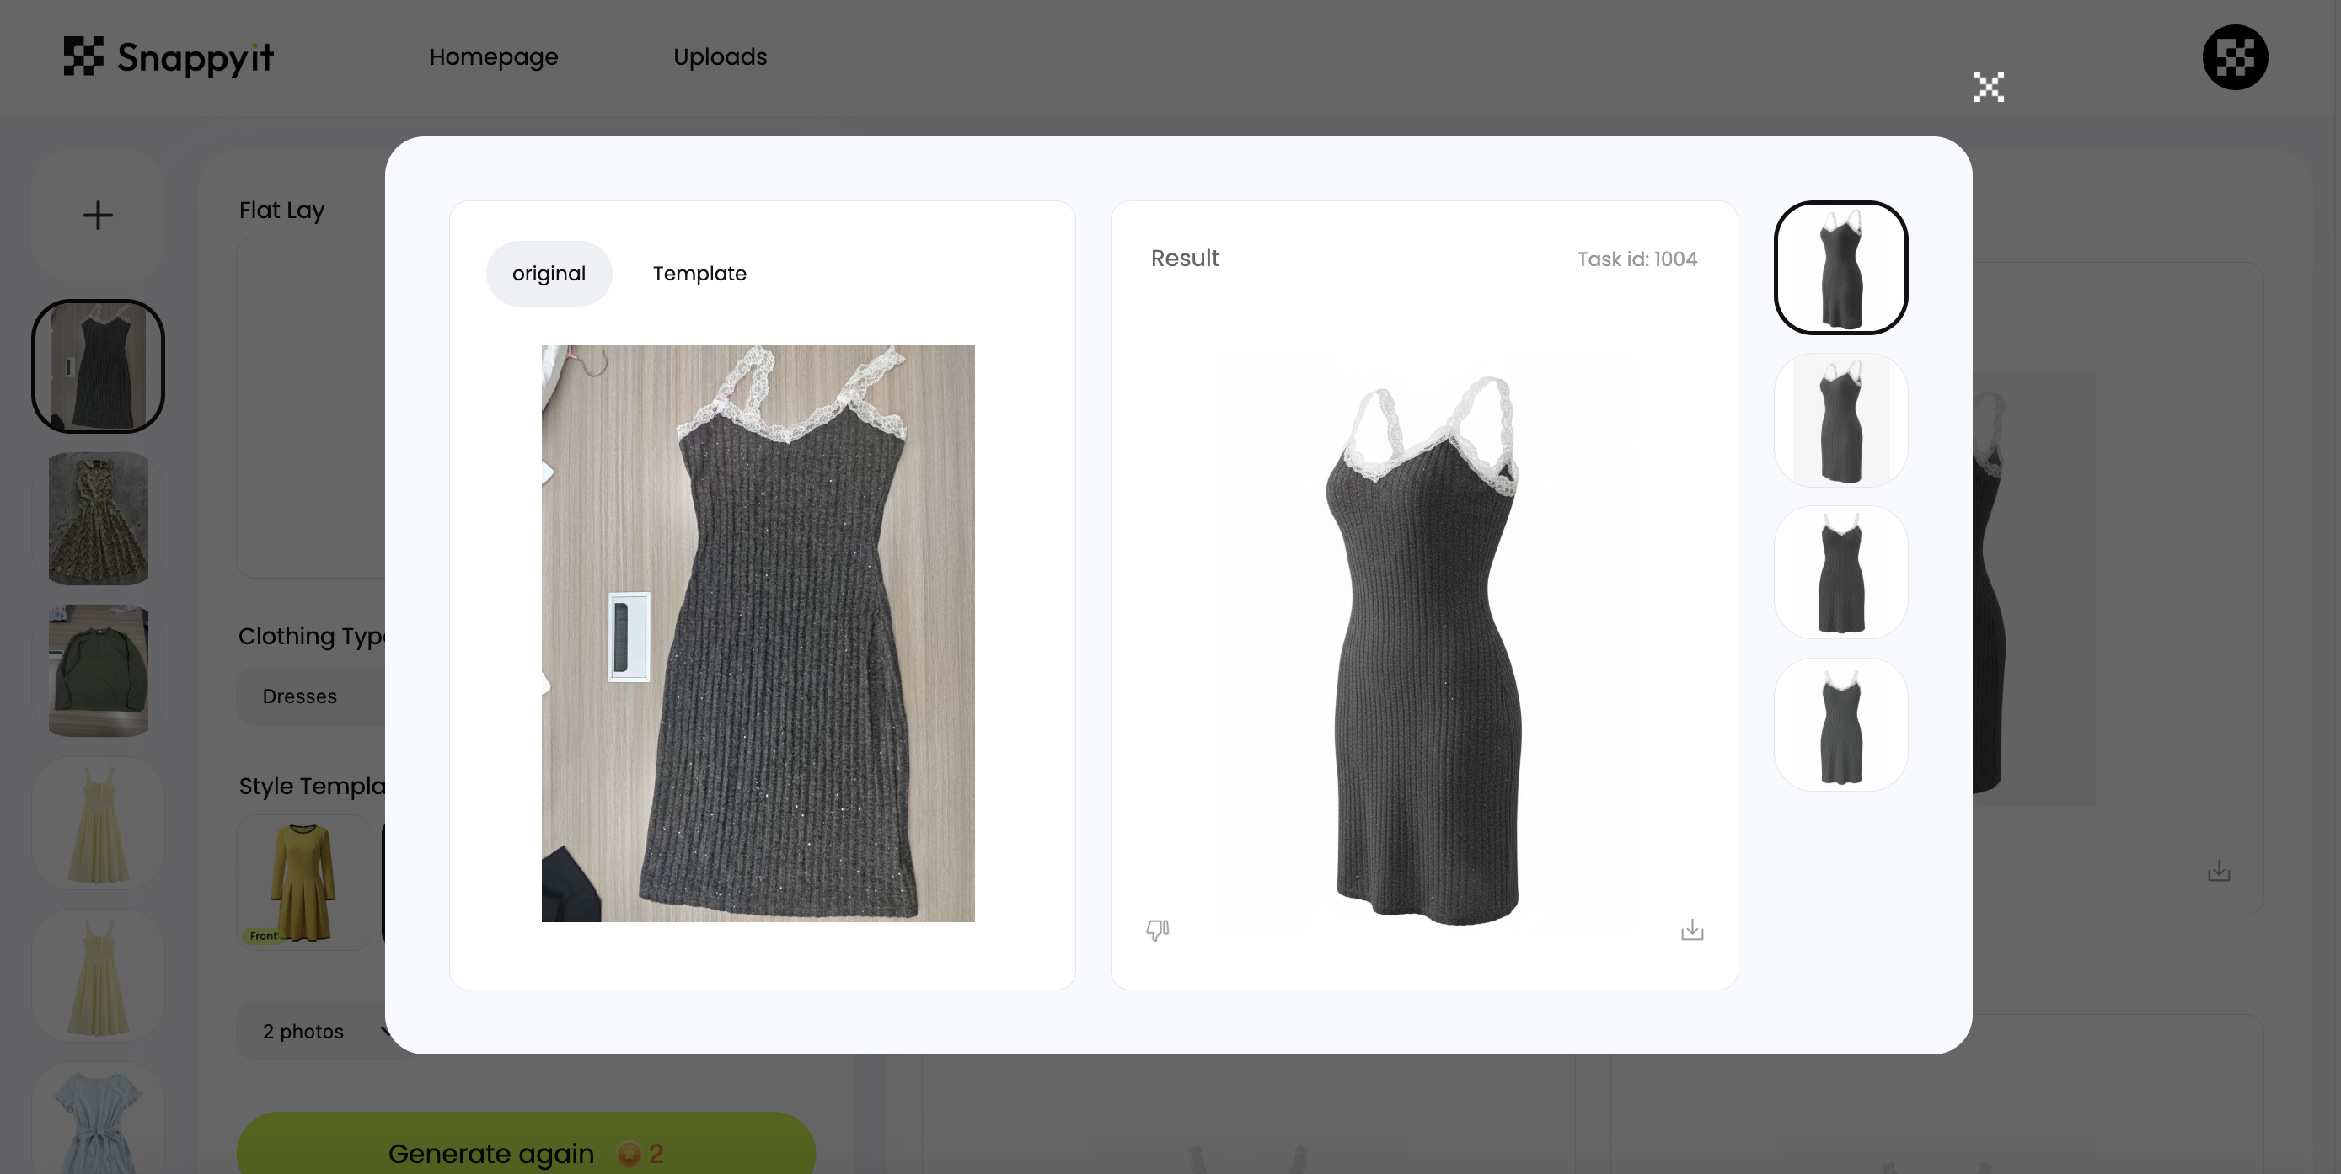Click the plus icon to add upload
2341x1174 pixels.
(98, 216)
